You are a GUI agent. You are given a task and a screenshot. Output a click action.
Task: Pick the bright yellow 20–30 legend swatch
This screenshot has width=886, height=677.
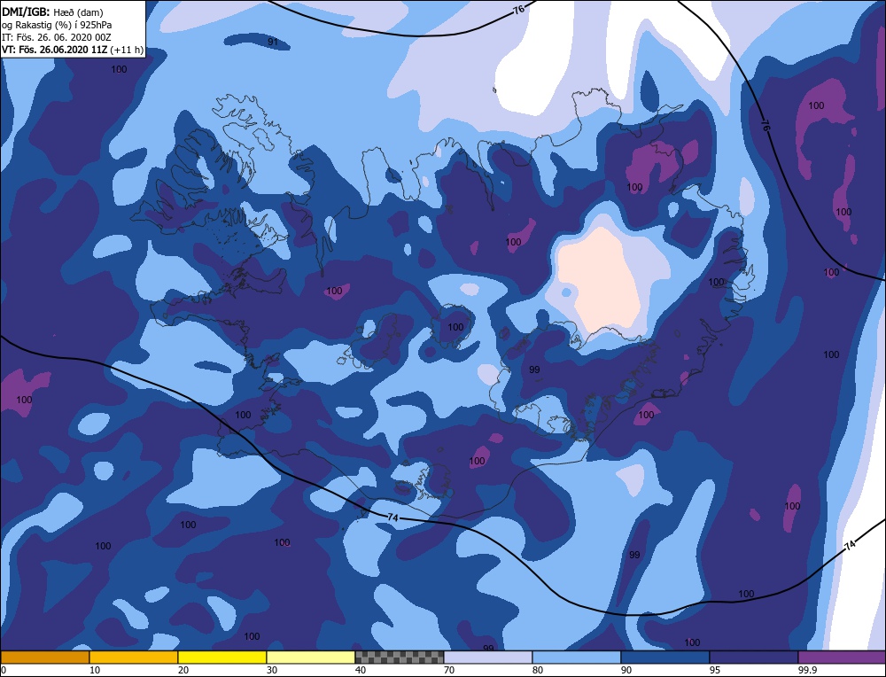pyautogui.click(x=222, y=658)
